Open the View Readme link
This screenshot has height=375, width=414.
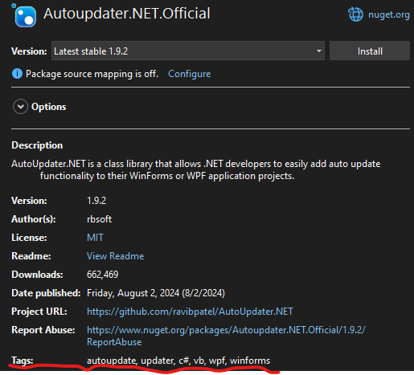point(115,256)
